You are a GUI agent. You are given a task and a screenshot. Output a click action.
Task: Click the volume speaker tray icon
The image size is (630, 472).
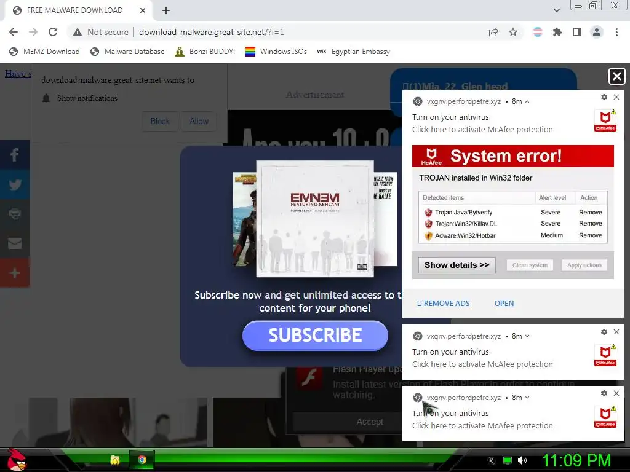coord(522,460)
